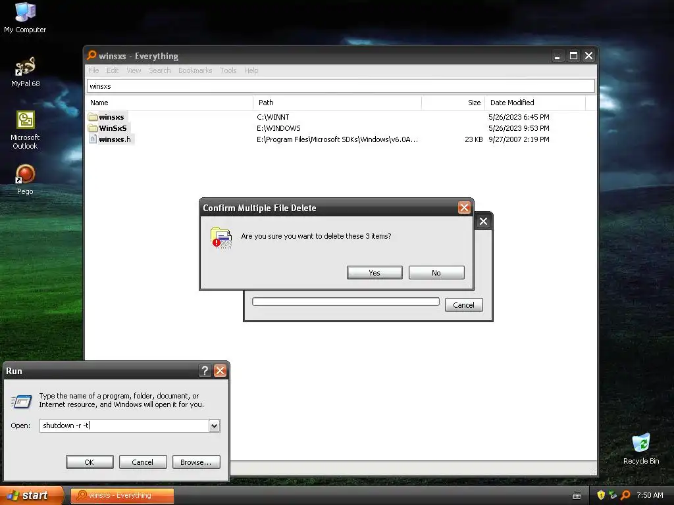Decline deletion with the No button

click(x=436, y=273)
